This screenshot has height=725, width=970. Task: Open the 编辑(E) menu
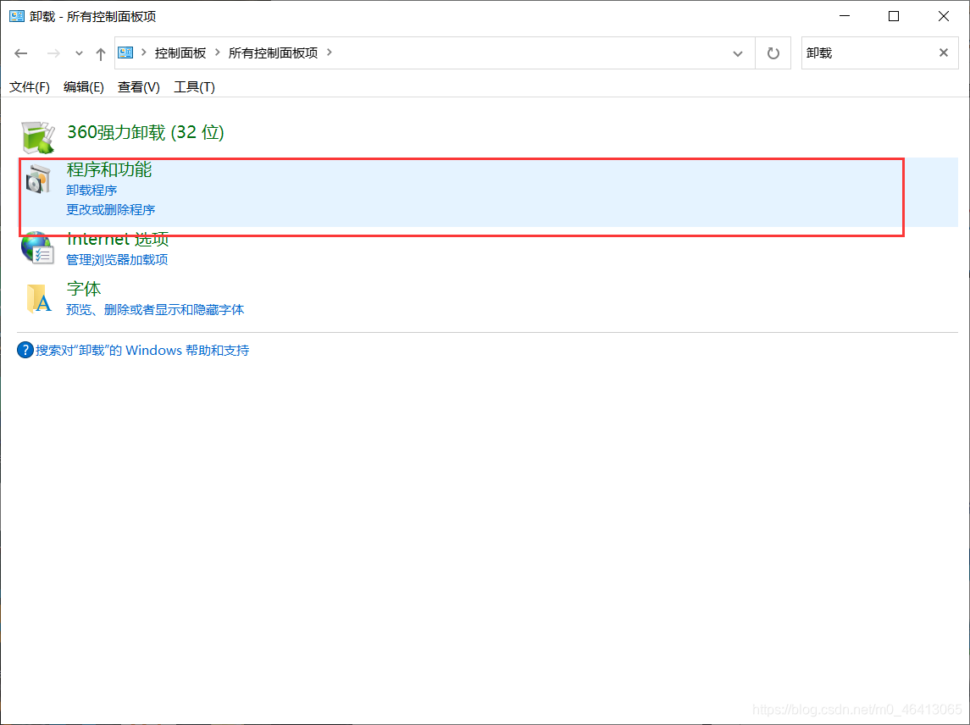pyautogui.click(x=84, y=87)
